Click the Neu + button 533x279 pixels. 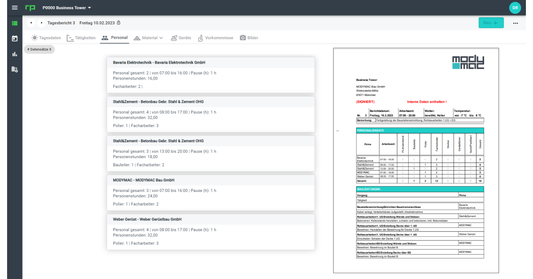pyautogui.click(x=491, y=23)
